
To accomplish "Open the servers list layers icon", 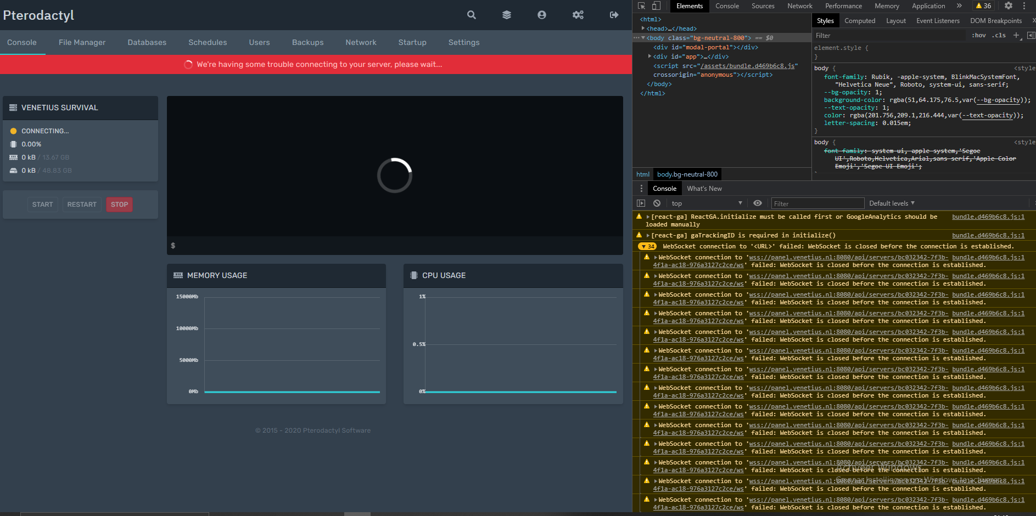I will coord(506,15).
